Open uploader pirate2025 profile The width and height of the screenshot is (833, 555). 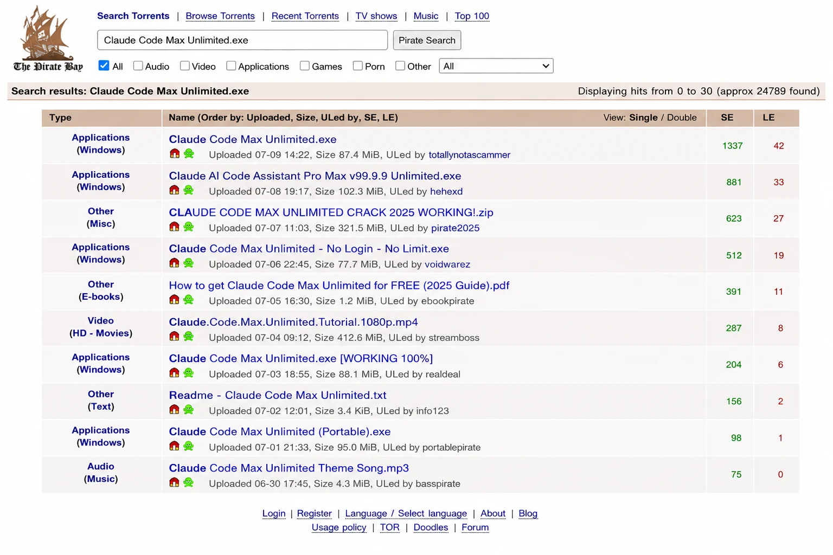[x=456, y=228]
